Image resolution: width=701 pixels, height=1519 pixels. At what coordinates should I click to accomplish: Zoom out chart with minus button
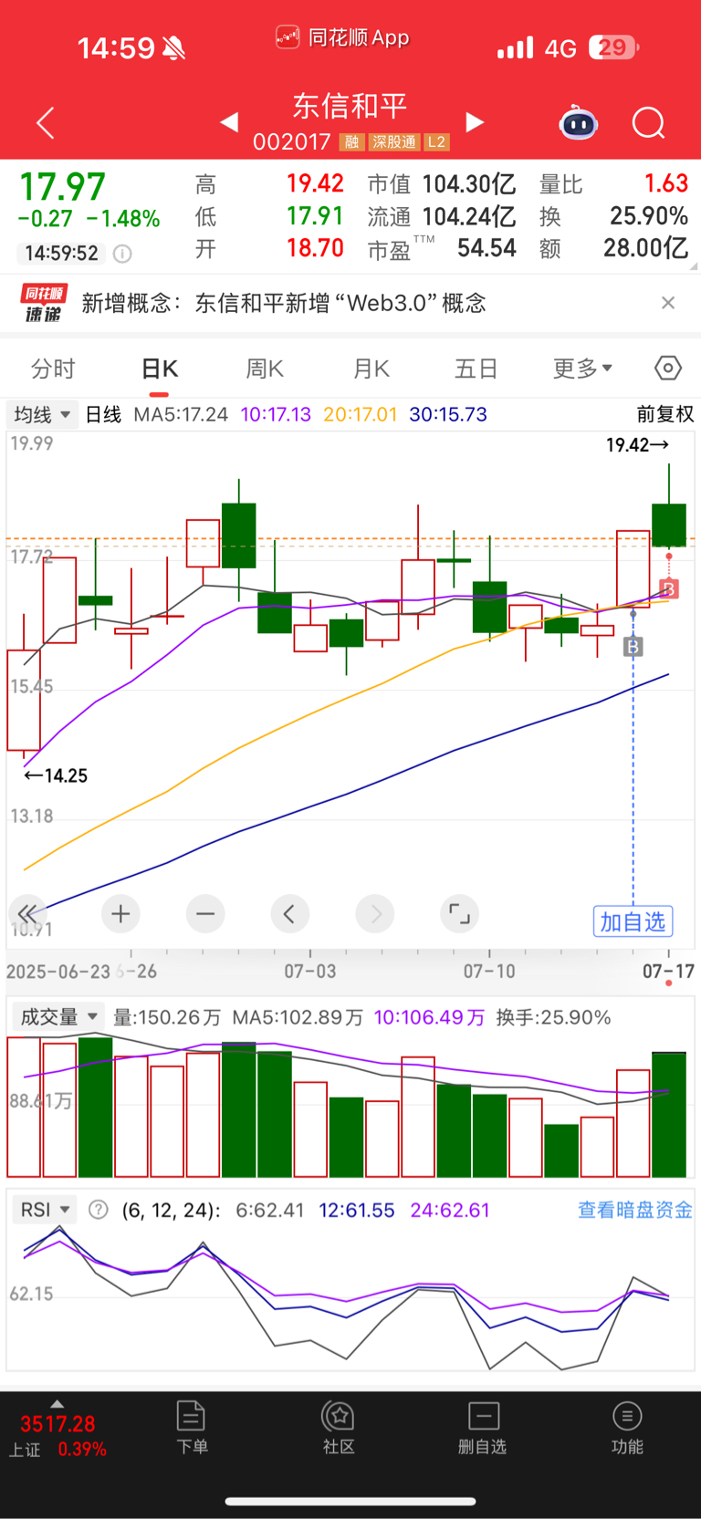tap(205, 913)
